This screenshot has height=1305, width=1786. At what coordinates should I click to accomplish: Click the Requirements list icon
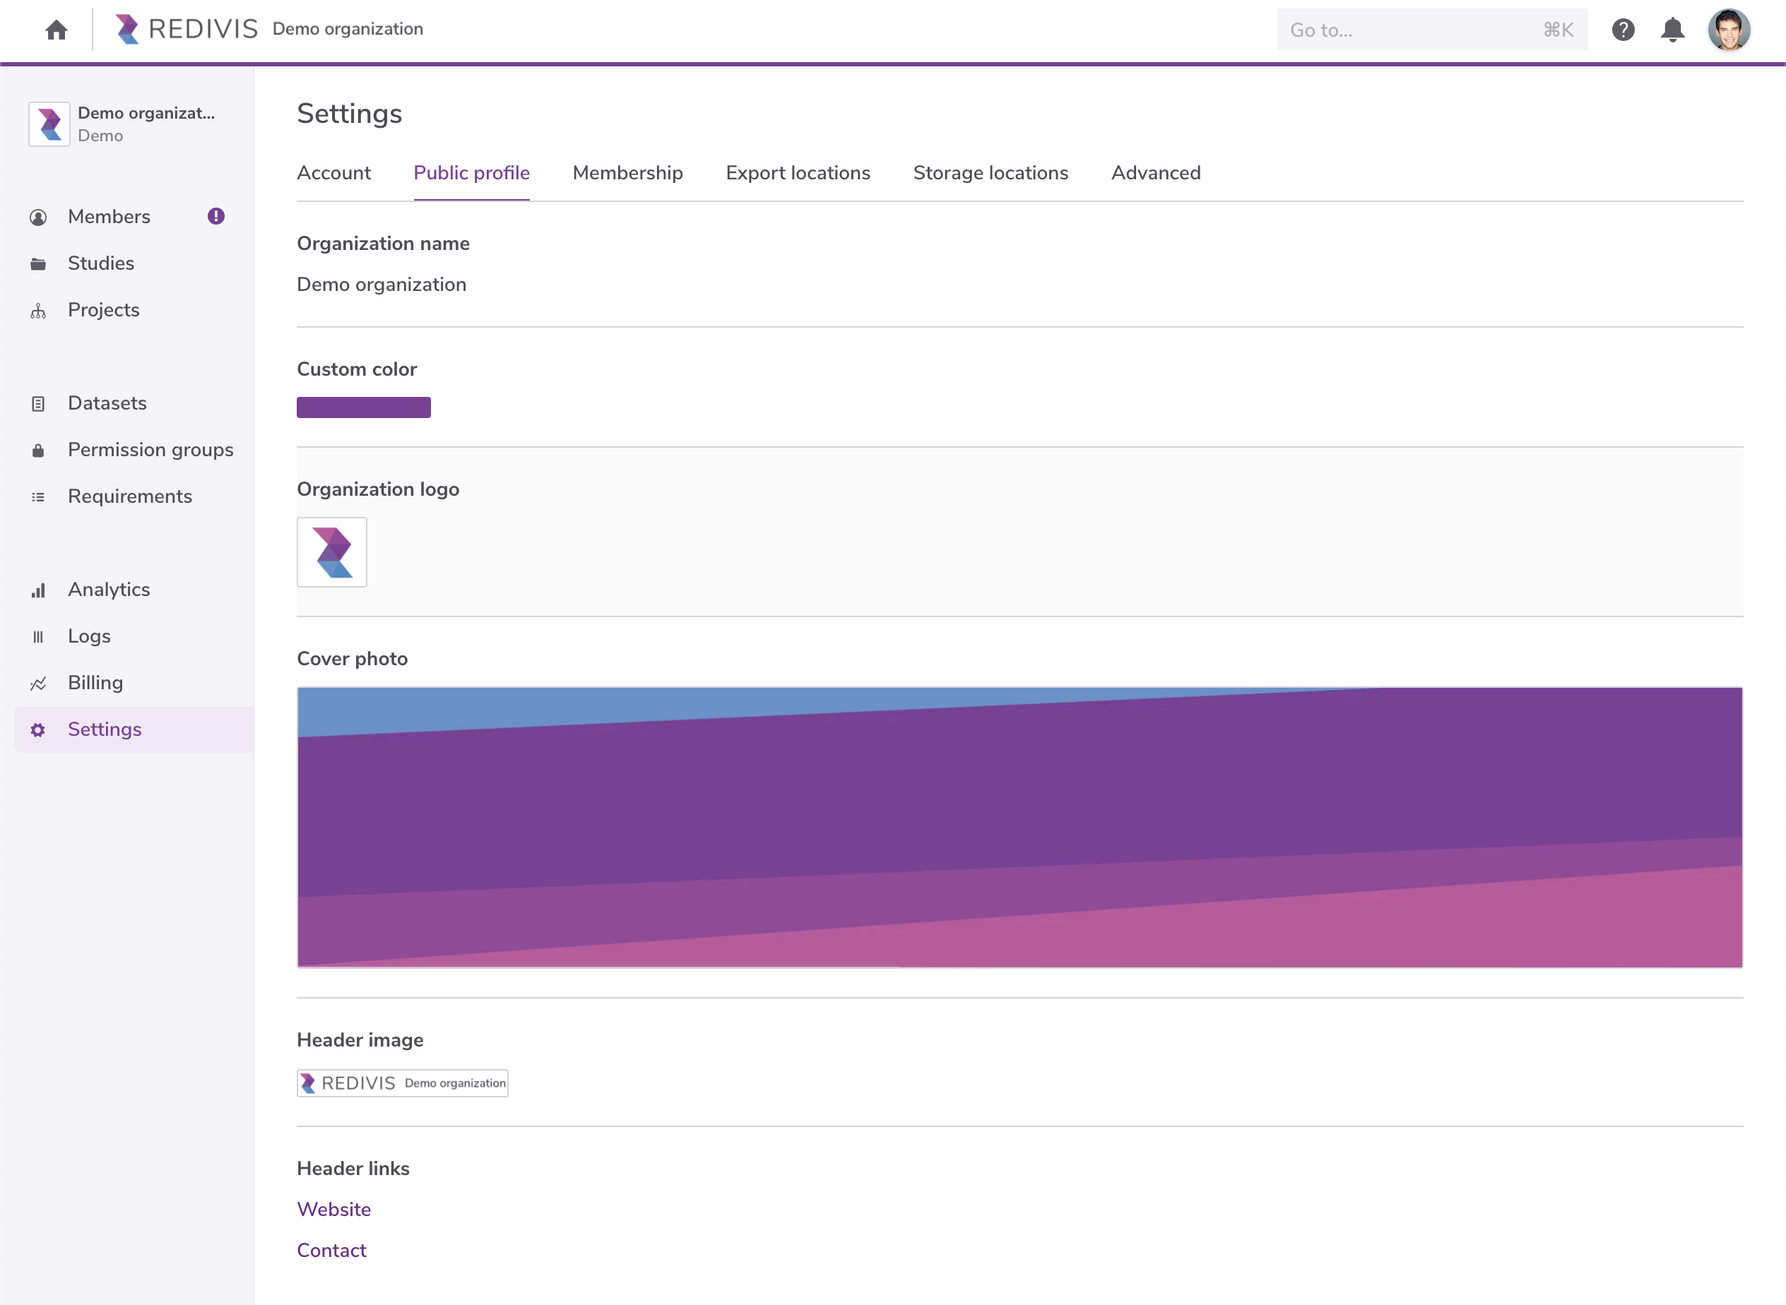38,497
